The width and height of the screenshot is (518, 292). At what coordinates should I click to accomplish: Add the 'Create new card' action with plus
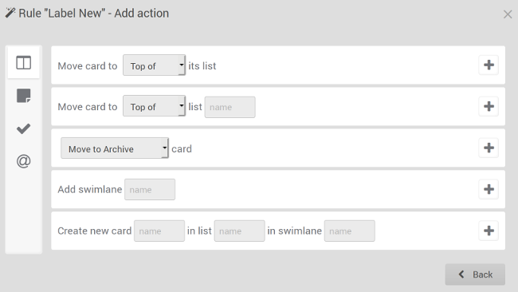[x=489, y=231]
